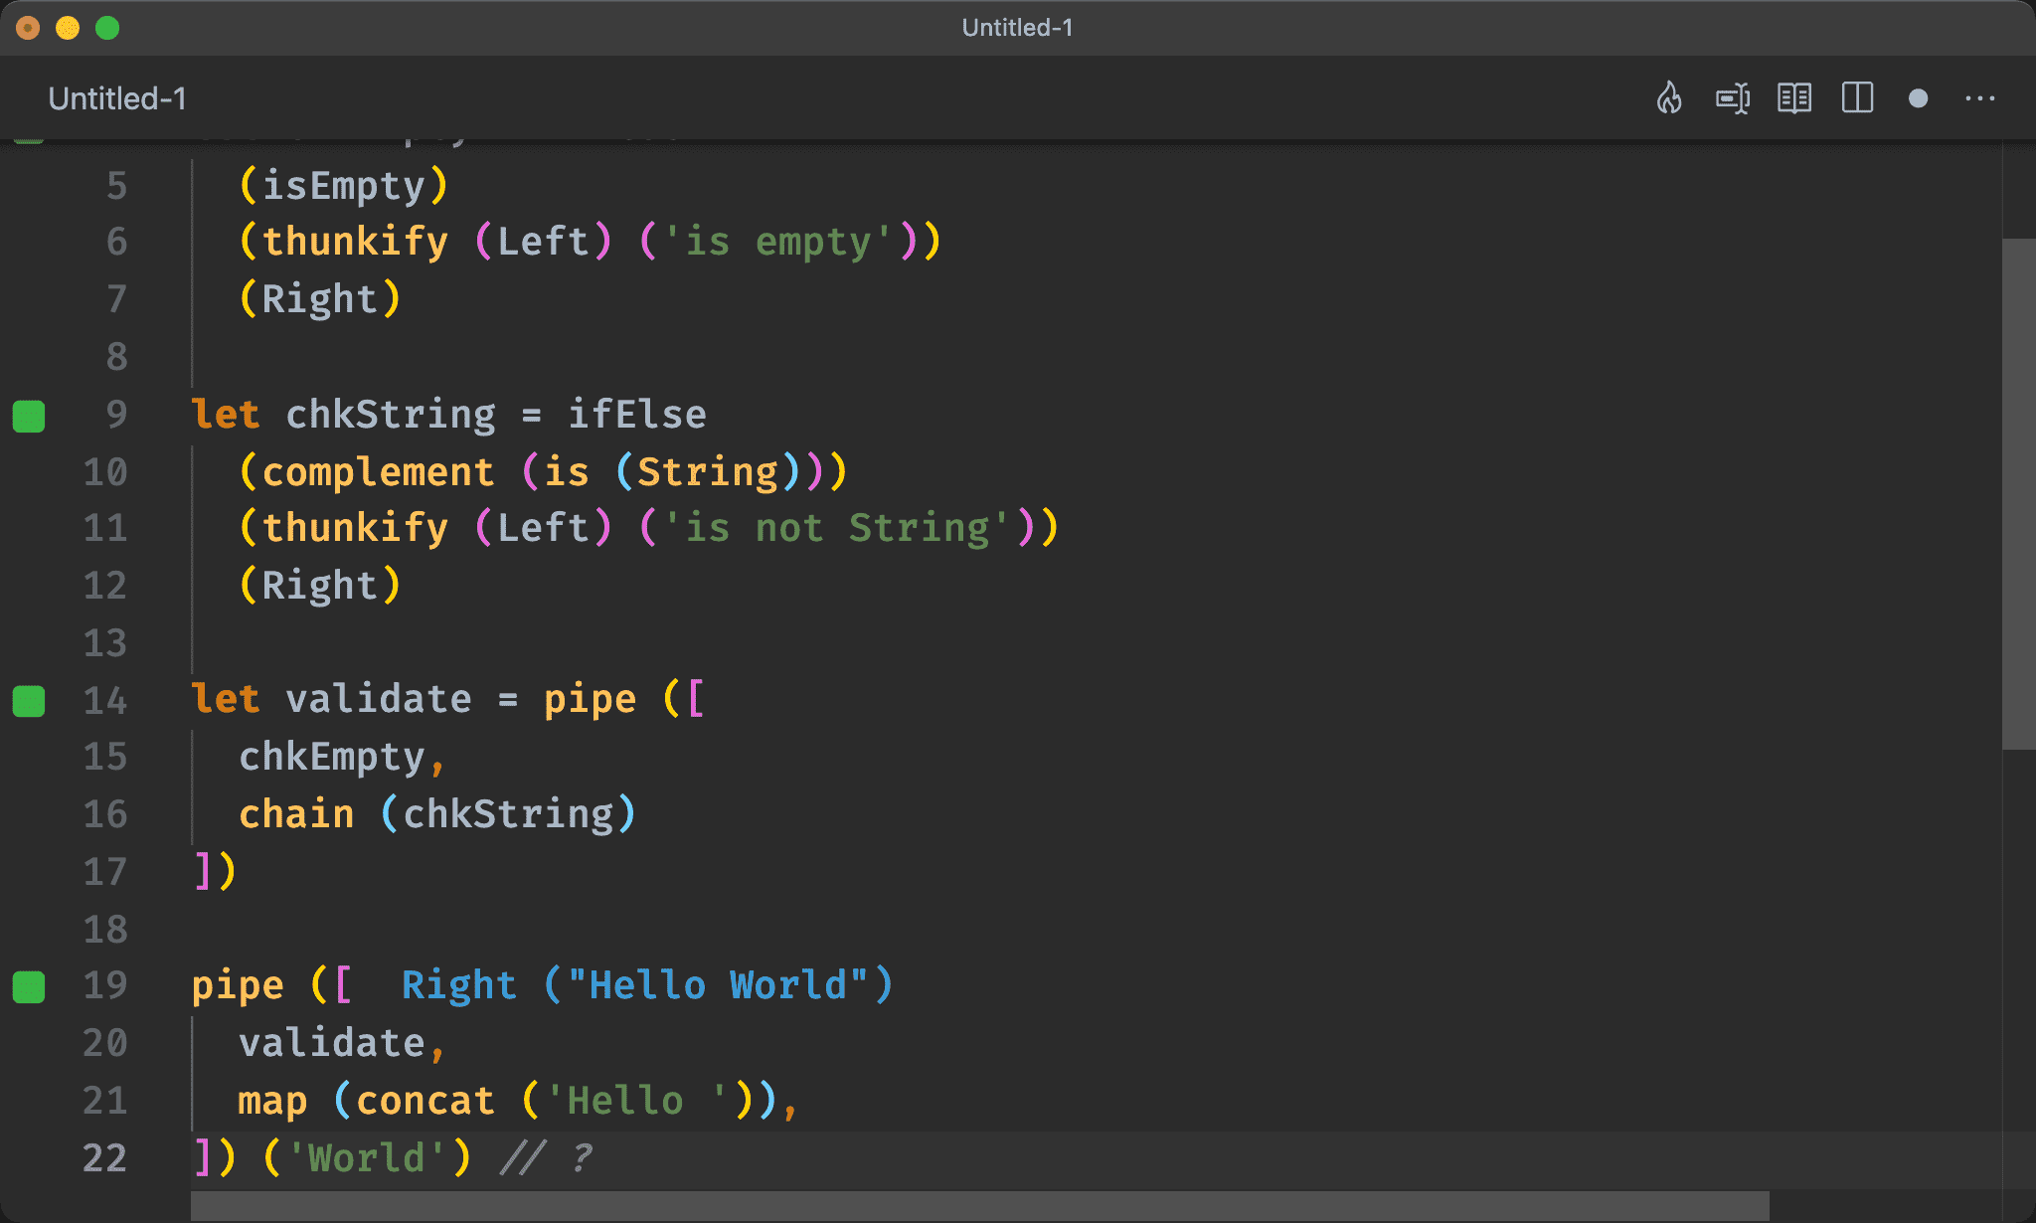
Task: Click 'validate' on line 20
Action: pyautogui.click(x=332, y=1043)
